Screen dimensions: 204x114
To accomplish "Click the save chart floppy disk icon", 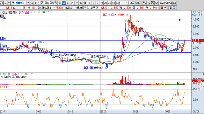I will [152, 3].
